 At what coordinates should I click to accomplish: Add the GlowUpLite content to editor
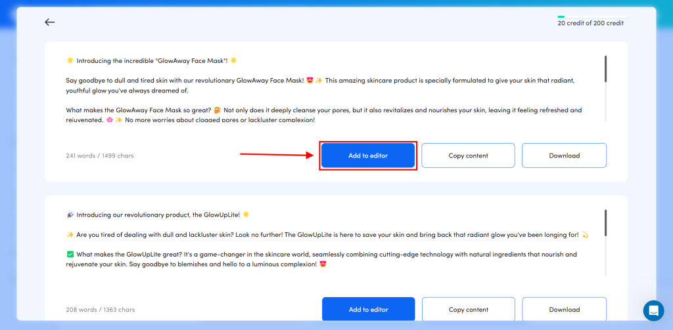(x=368, y=309)
